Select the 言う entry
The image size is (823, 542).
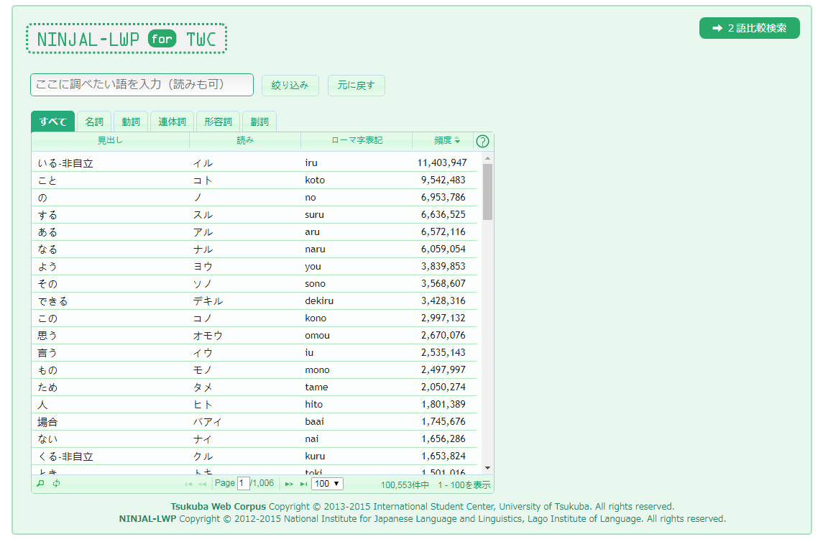(254, 353)
